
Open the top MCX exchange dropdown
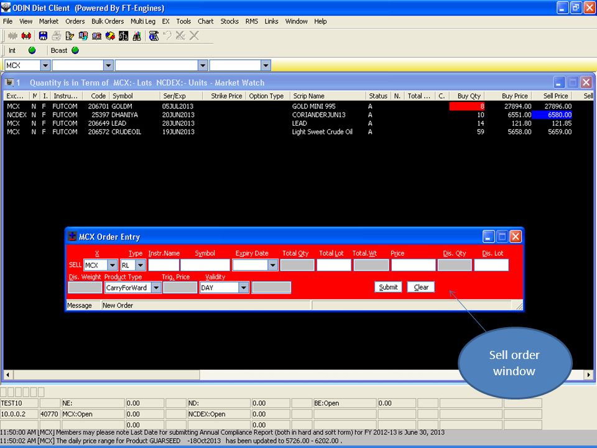coord(45,65)
